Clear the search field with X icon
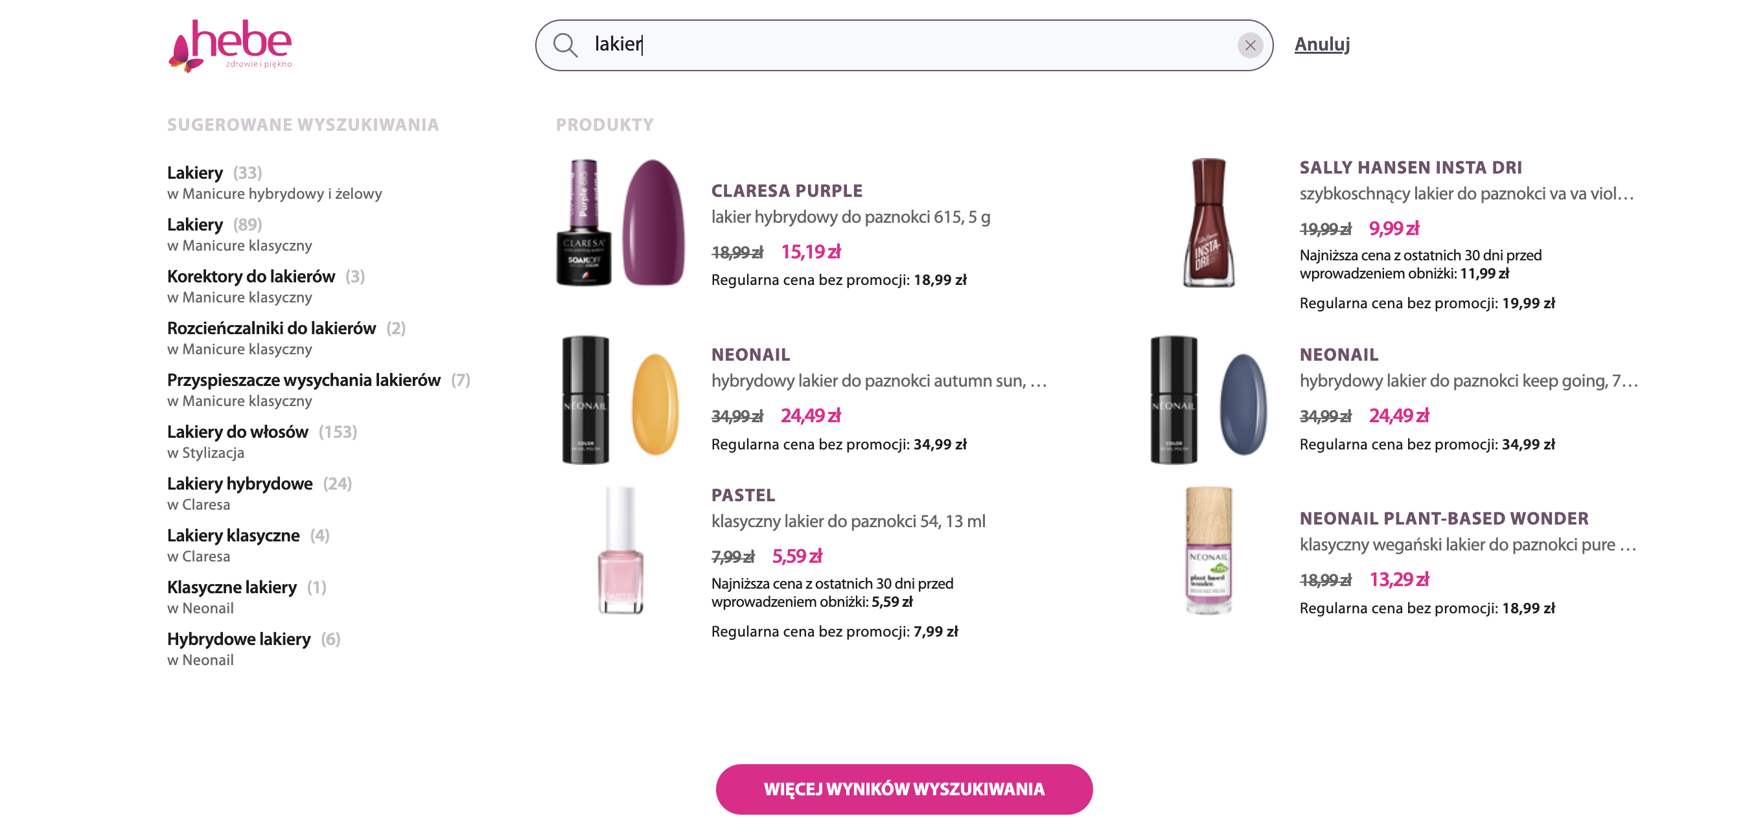 click(1249, 45)
